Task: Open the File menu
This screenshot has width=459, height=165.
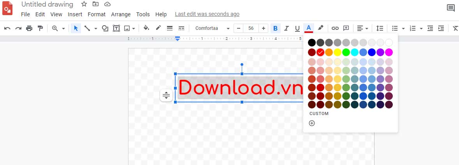Action: 25,14
